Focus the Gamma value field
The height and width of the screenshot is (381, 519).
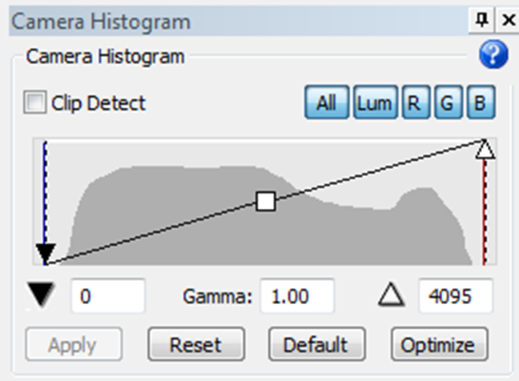click(x=296, y=297)
